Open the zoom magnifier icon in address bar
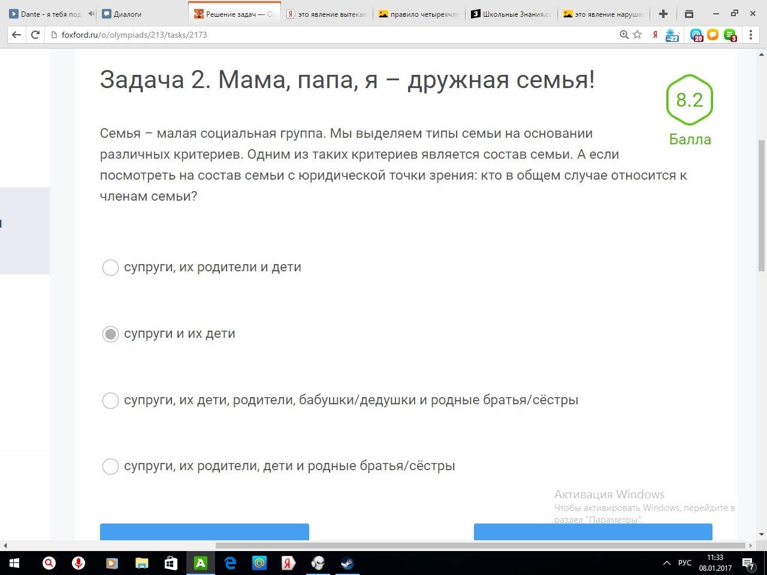The height and width of the screenshot is (575, 767). [623, 35]
